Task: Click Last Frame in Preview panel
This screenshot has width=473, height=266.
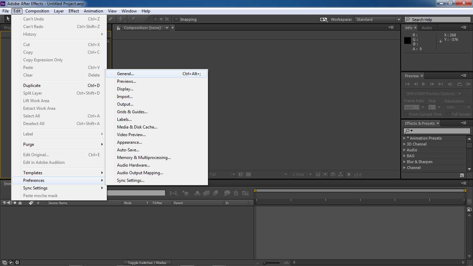Action: (x=440, y=84)
